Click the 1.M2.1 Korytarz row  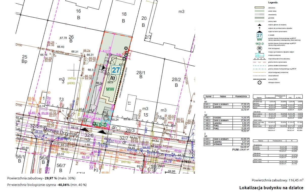pyautogui.click(x=226, y=118)
